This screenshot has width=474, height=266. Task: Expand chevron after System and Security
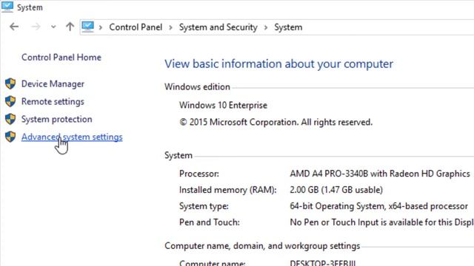tap(266, 27)
